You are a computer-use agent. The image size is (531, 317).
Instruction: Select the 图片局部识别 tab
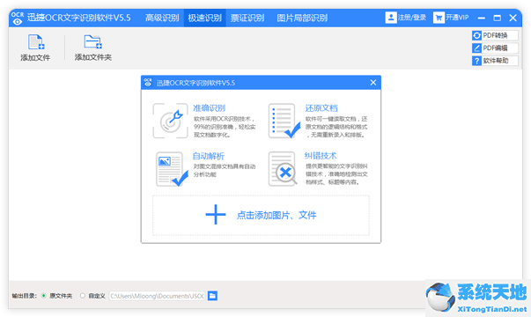(302, 18)
